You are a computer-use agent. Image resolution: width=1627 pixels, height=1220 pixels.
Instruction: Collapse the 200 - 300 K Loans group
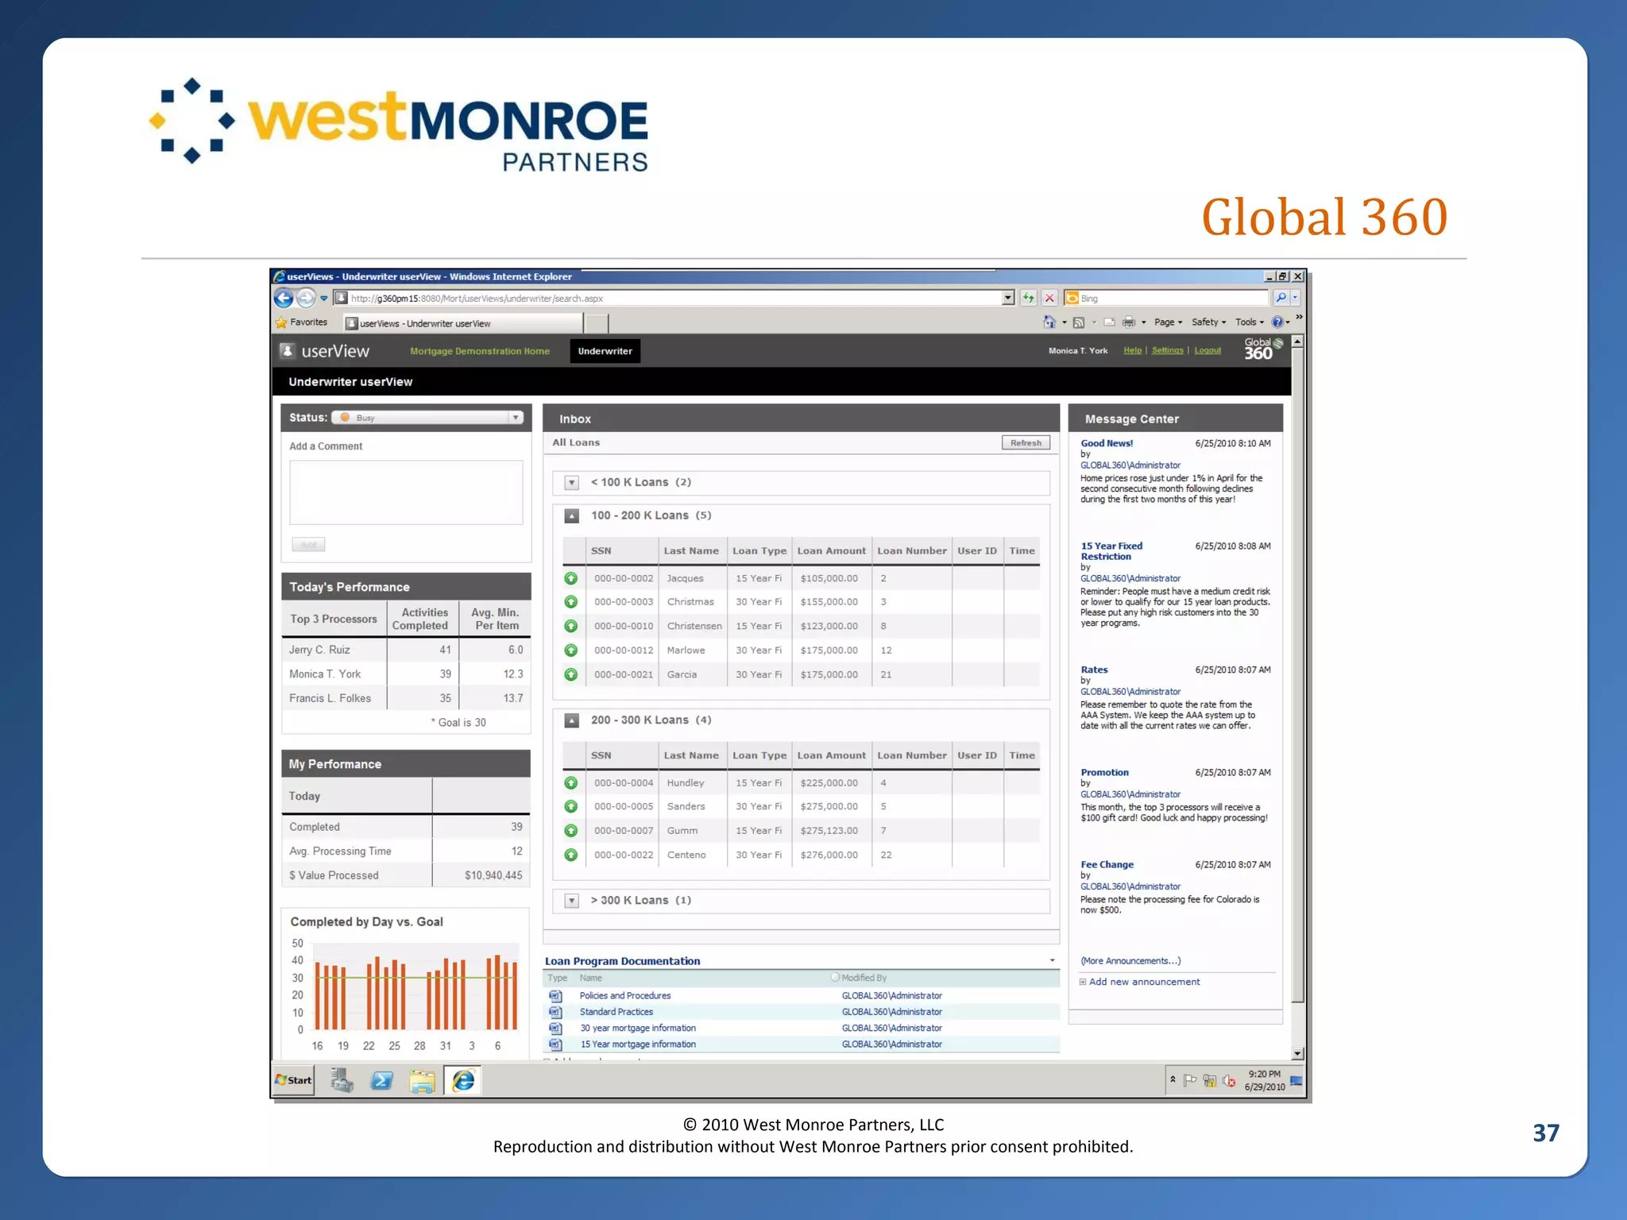[x=571, y=720]
